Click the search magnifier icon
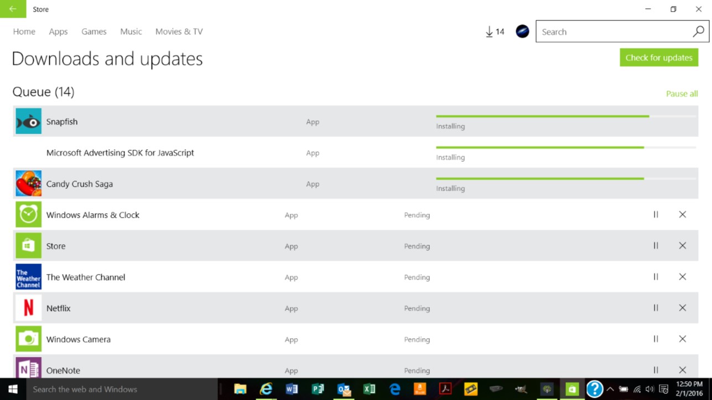This screenshot has width=712, height=400. tap(698, 31)
